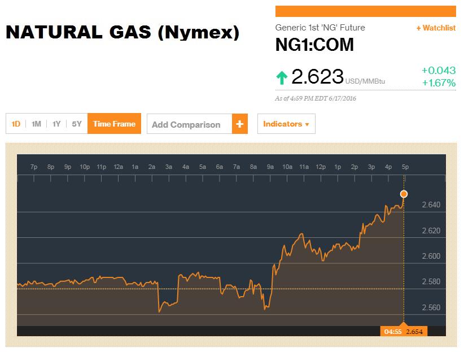Click the orange data point marker on chart
Viewport: 464px width, 352px height.
(404, 194)
